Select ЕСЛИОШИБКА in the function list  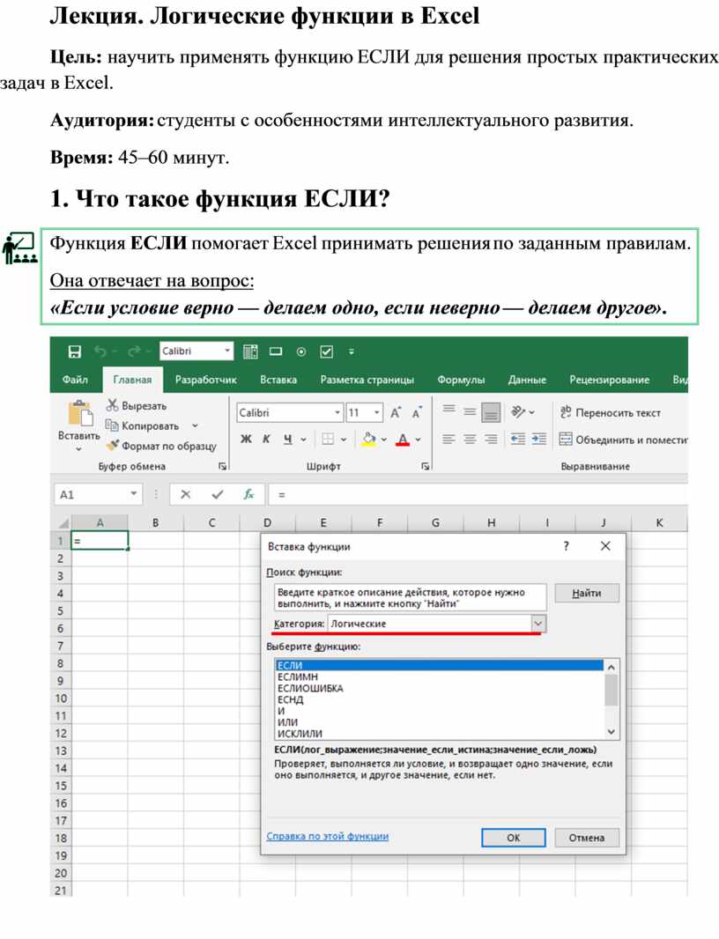[x=310, y=688]
